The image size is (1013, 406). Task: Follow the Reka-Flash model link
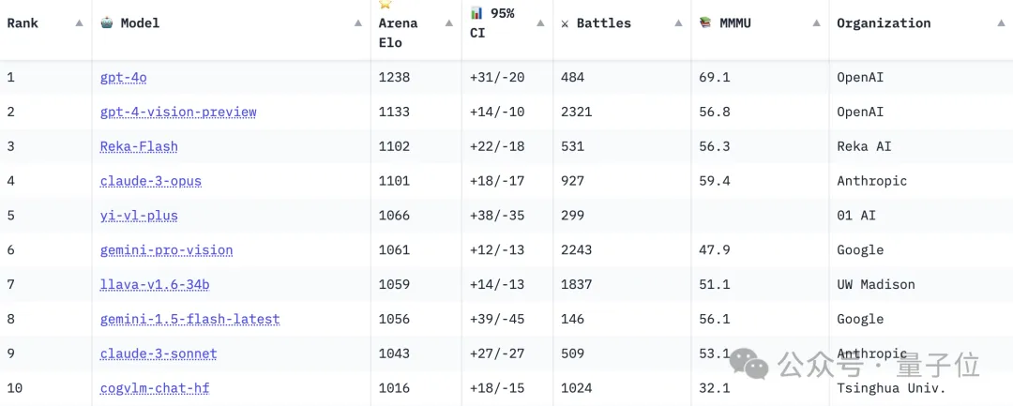tap(139, 146)
